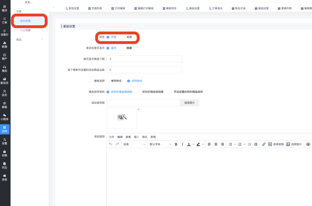312x206 pixels.
Task: Insert a hyperlink with the link icon
Action: click(x=264, y=144)
